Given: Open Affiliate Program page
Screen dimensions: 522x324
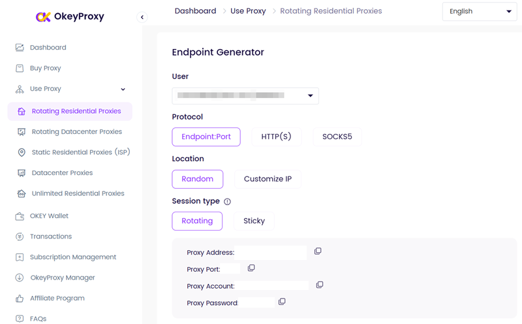Looking at the screenshot, I should (x=57, y=299).
